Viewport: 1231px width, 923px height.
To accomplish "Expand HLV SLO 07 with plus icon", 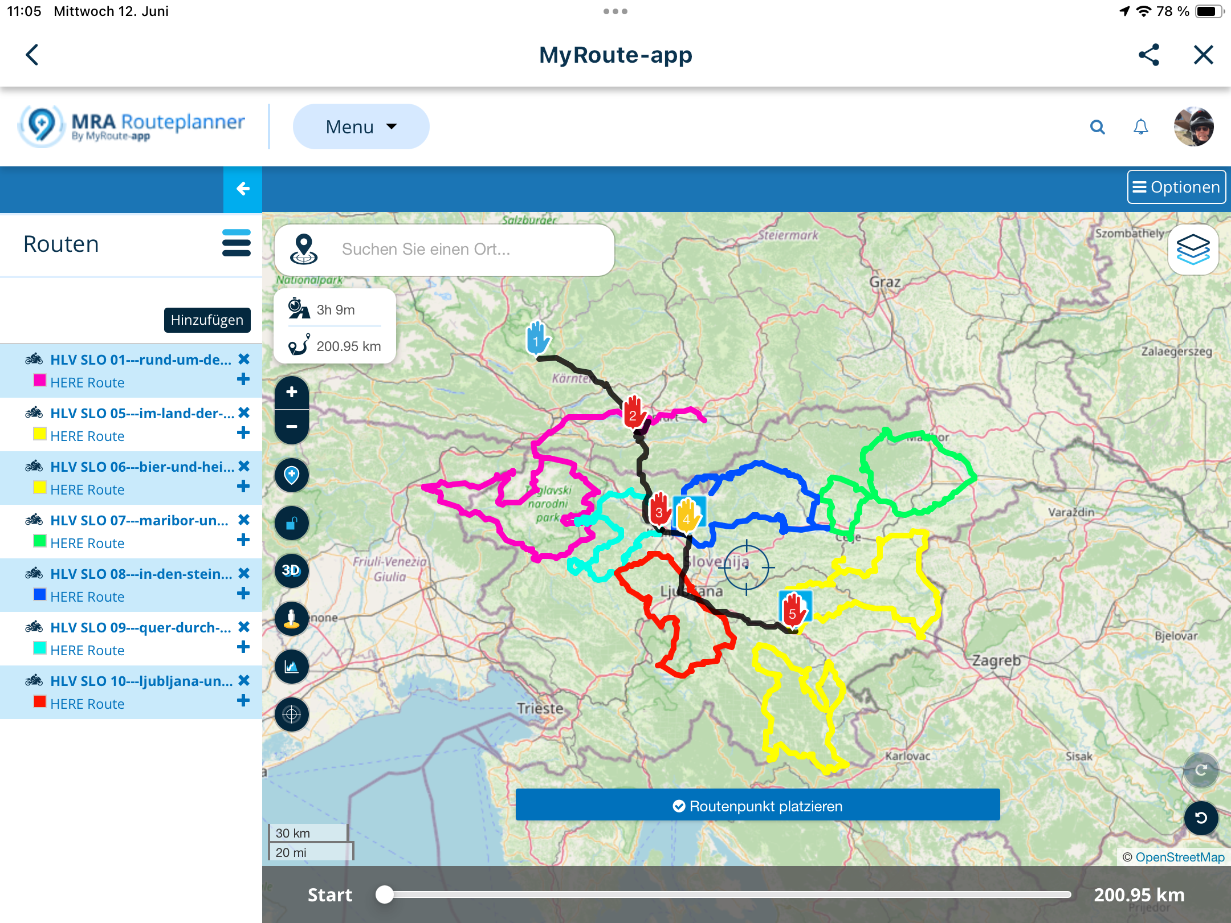I will point(243,540).
